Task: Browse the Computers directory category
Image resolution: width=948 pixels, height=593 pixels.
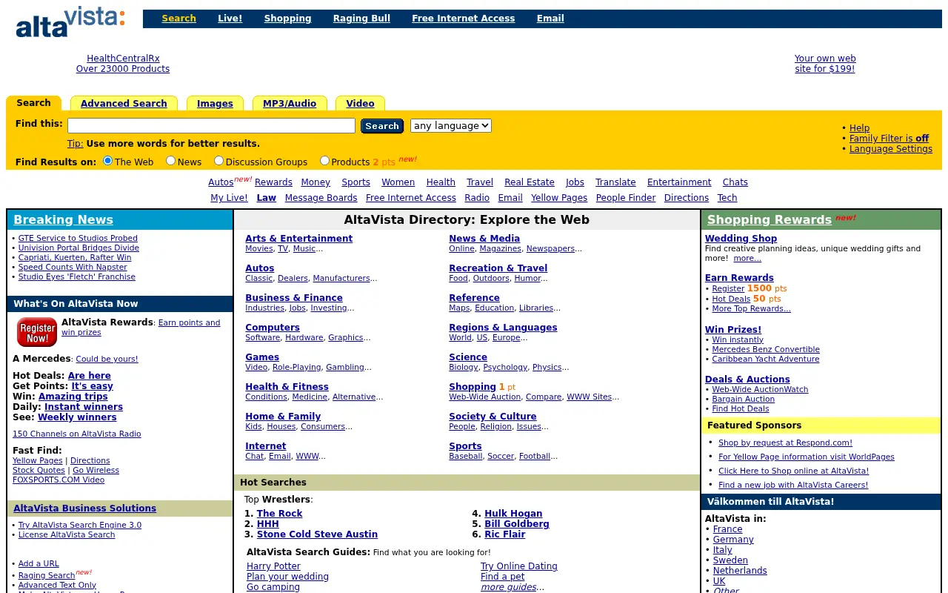Action: 273,328
